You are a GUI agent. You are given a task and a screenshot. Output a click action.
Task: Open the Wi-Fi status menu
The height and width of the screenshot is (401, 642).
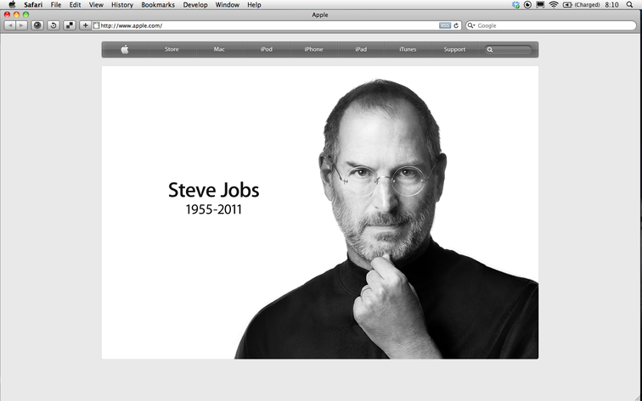tap(554, 5)
